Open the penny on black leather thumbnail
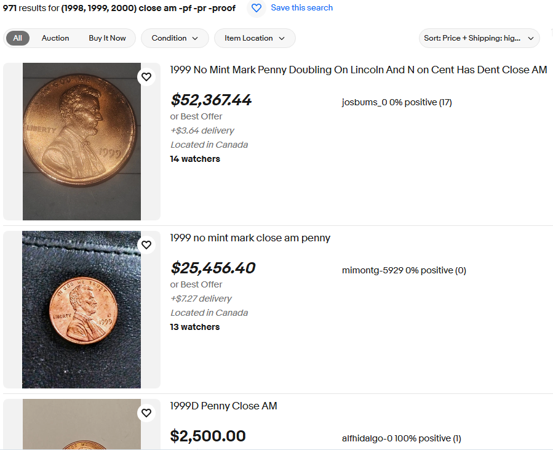This screenshot has width=553, height=450. [81, 310]
